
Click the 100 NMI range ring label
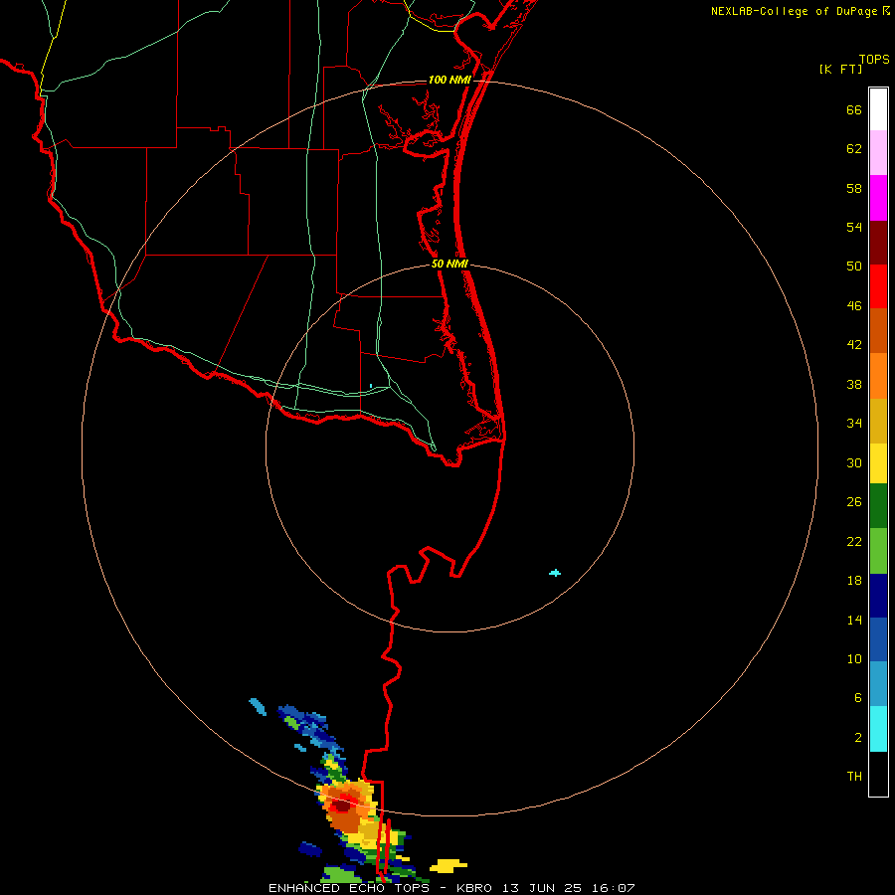449,80
